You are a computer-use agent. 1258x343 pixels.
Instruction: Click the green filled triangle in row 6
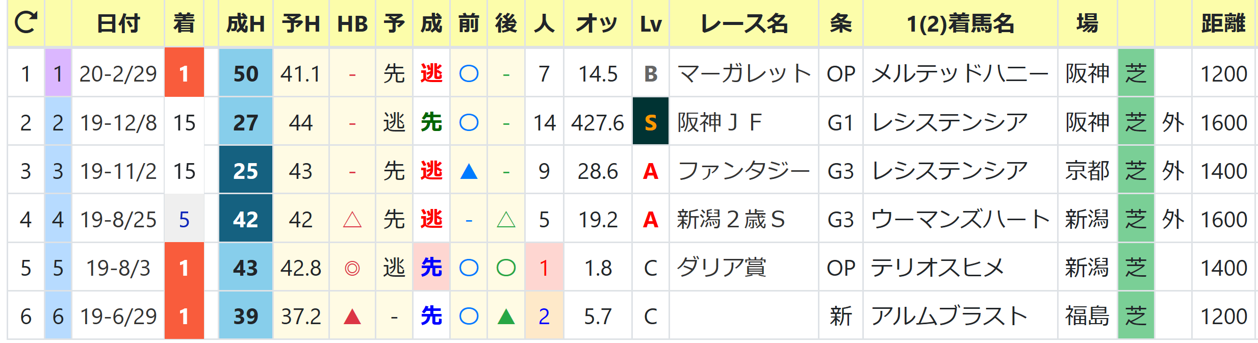tap(506, 316)
